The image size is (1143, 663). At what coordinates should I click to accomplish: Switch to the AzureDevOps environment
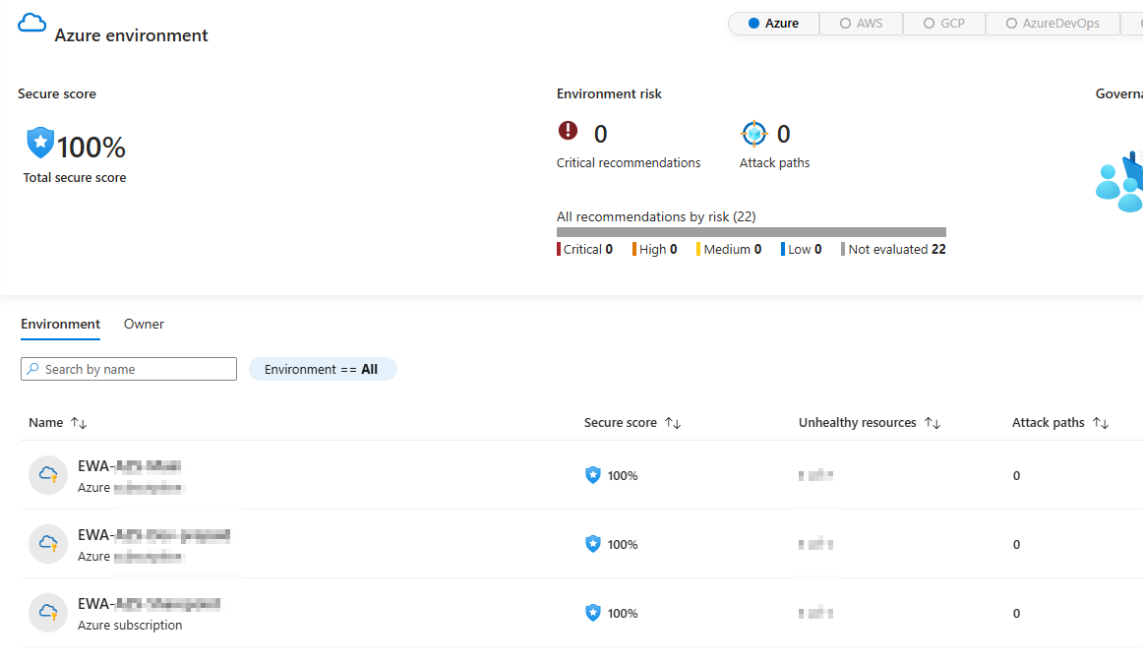tap(1052, 23)
